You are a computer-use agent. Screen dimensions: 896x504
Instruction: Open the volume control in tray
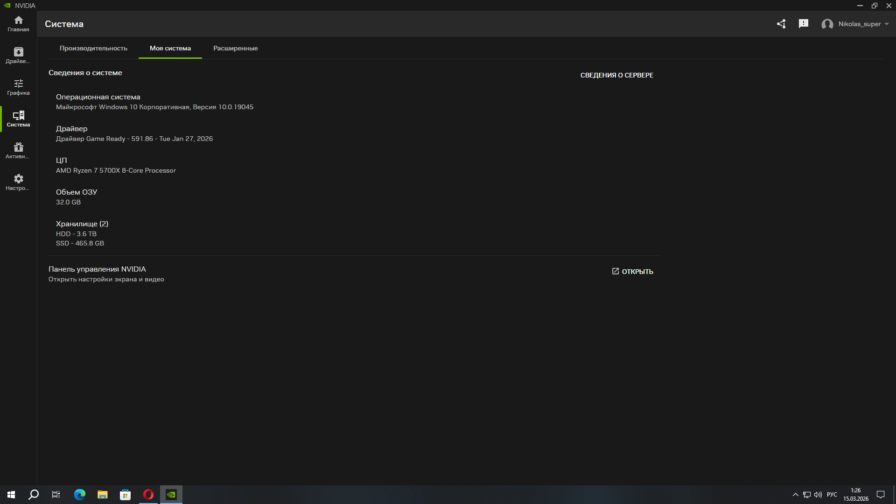click(818, 495)
